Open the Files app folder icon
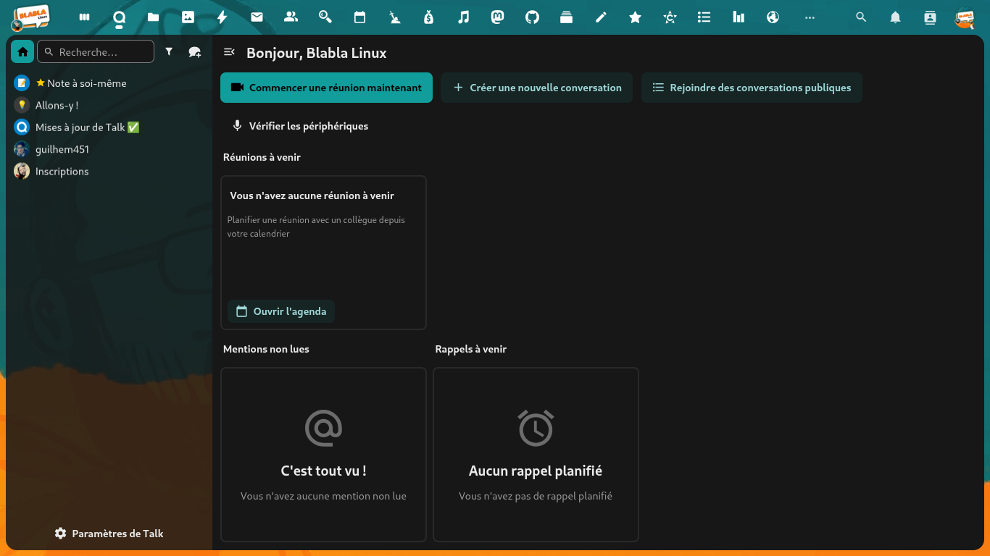Image resolution: width=990 pixels, height=556 pixels. (x=153, y=17)
